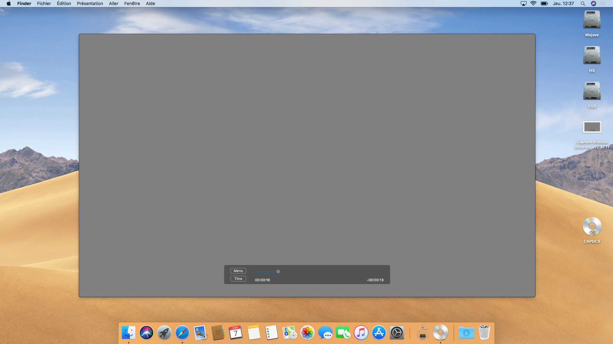Image resolution: width=613 pixels, height=344 pixels.
Task: Open the Aide menu
Action: 150,4
